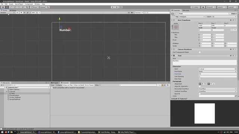Select the Rect tool in the toolbar
Viewport: 239px width, 134px height.
19,7
